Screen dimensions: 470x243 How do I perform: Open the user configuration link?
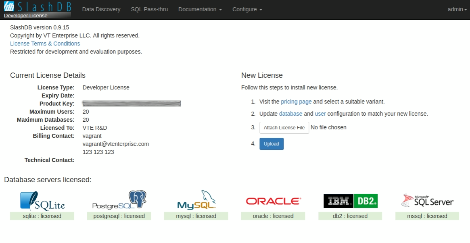[x=320, y=114]
